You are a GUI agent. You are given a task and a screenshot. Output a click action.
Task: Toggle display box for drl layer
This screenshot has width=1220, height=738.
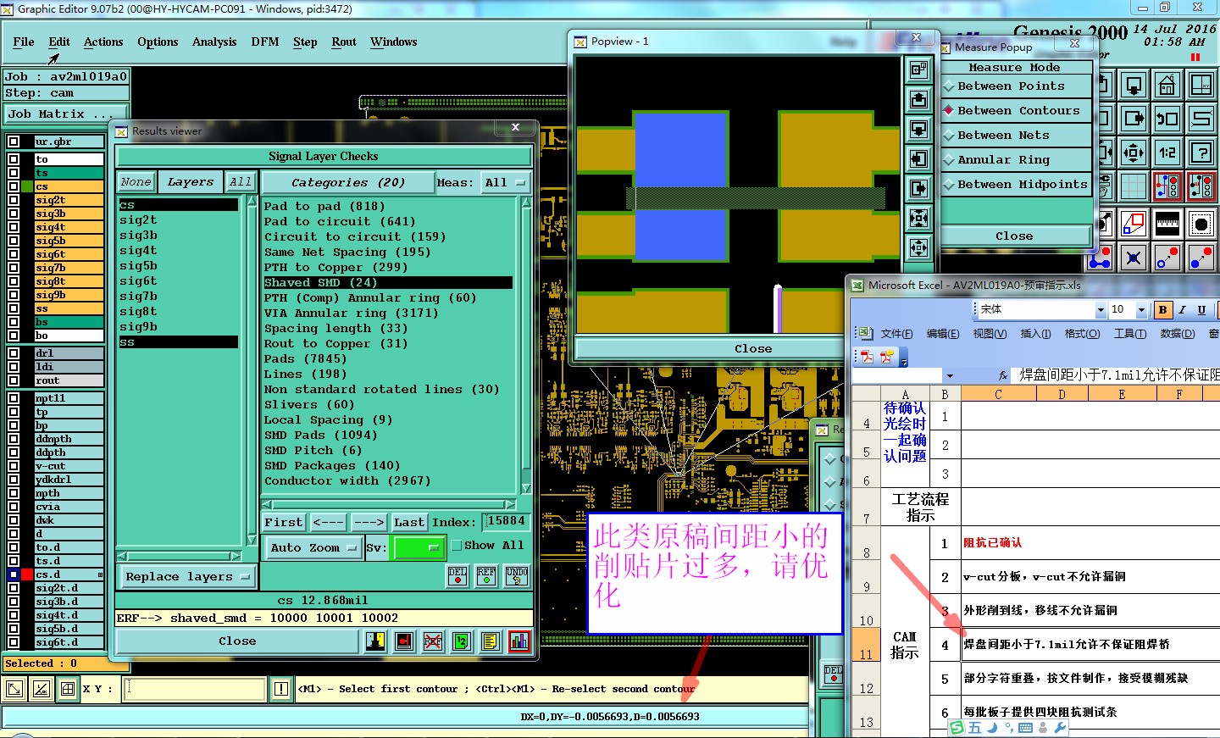pos(14,353)
